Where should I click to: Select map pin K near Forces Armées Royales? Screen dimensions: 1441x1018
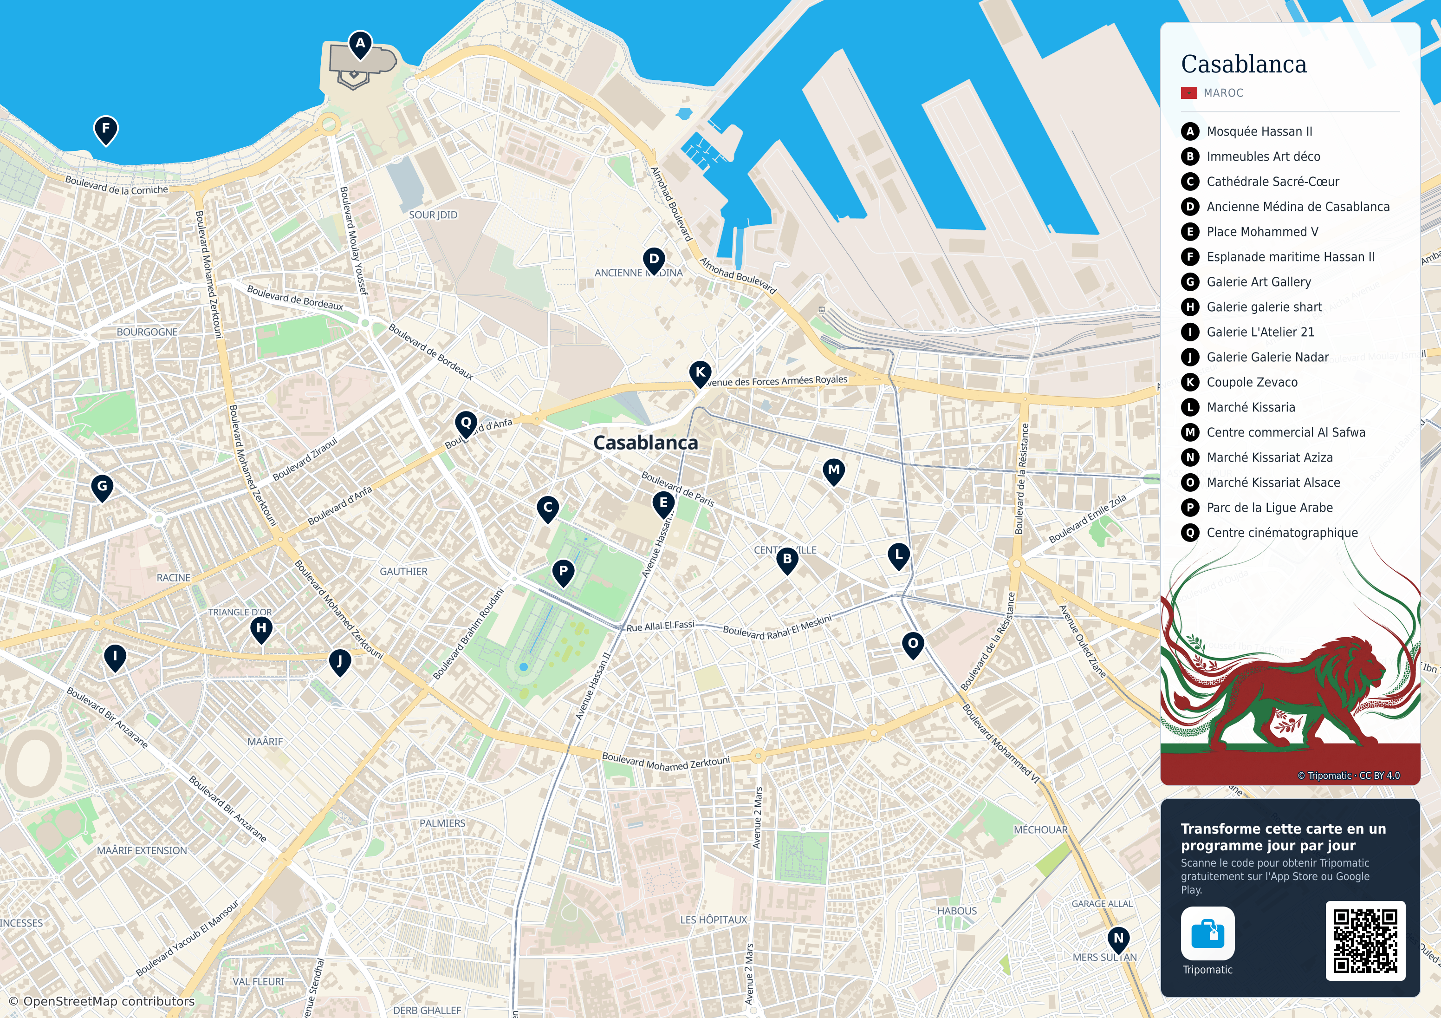click(701, 374)
